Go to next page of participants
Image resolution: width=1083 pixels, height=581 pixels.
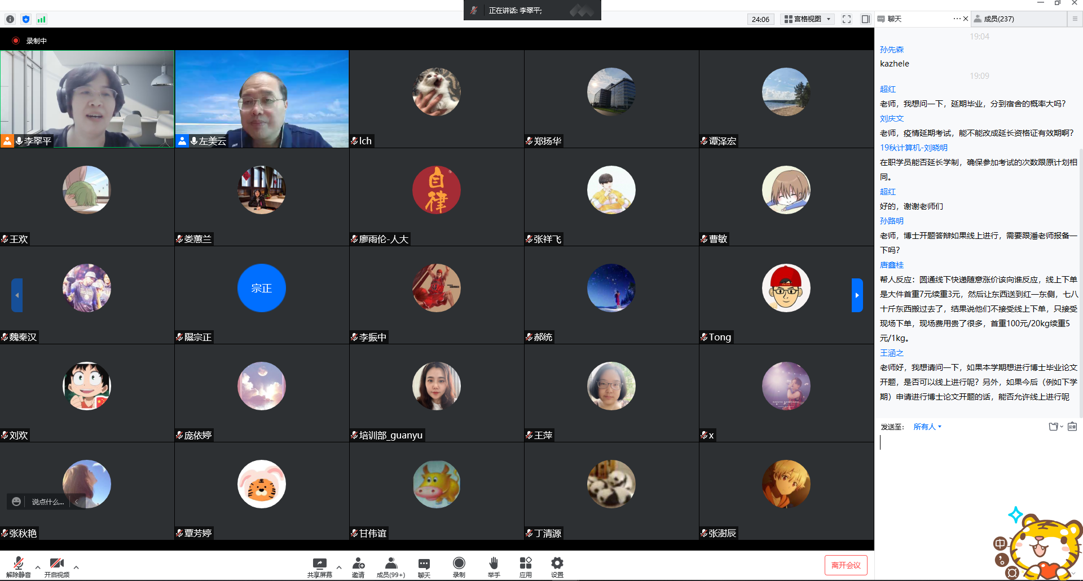tap(857, 295)
